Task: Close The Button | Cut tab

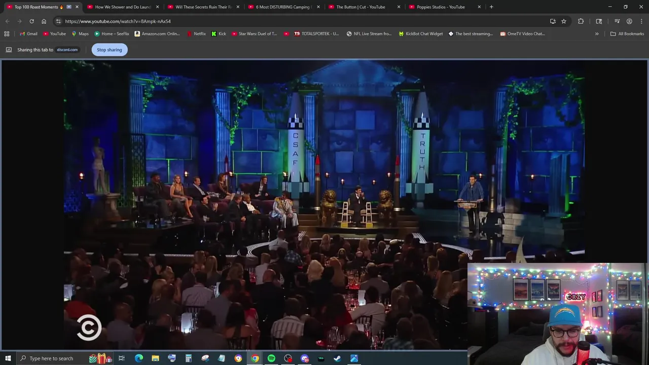Action: coord(399,7)
